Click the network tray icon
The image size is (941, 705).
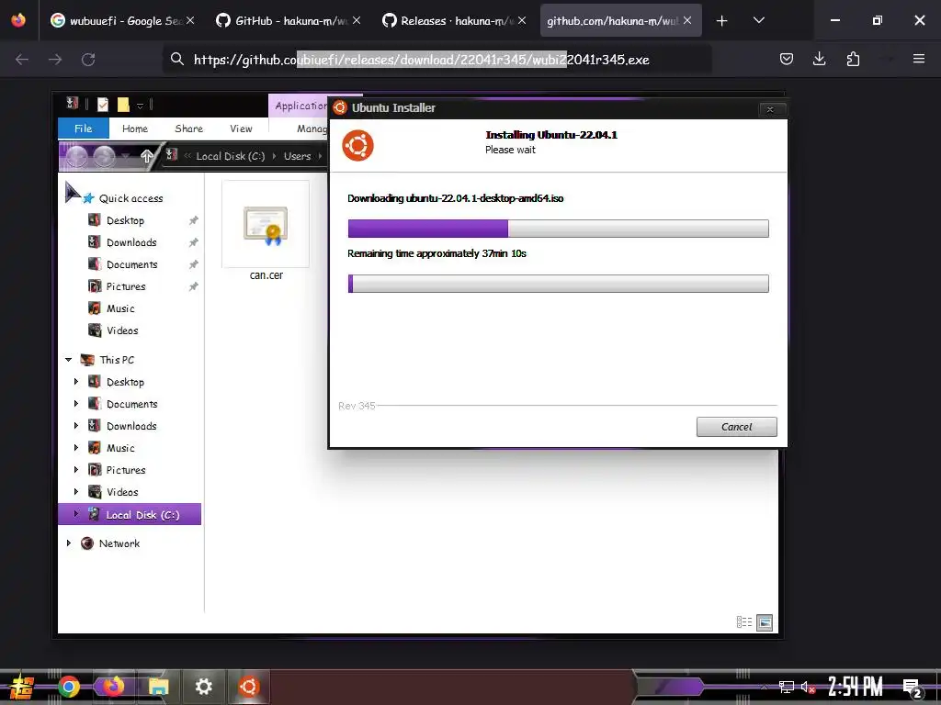point(787,687)
